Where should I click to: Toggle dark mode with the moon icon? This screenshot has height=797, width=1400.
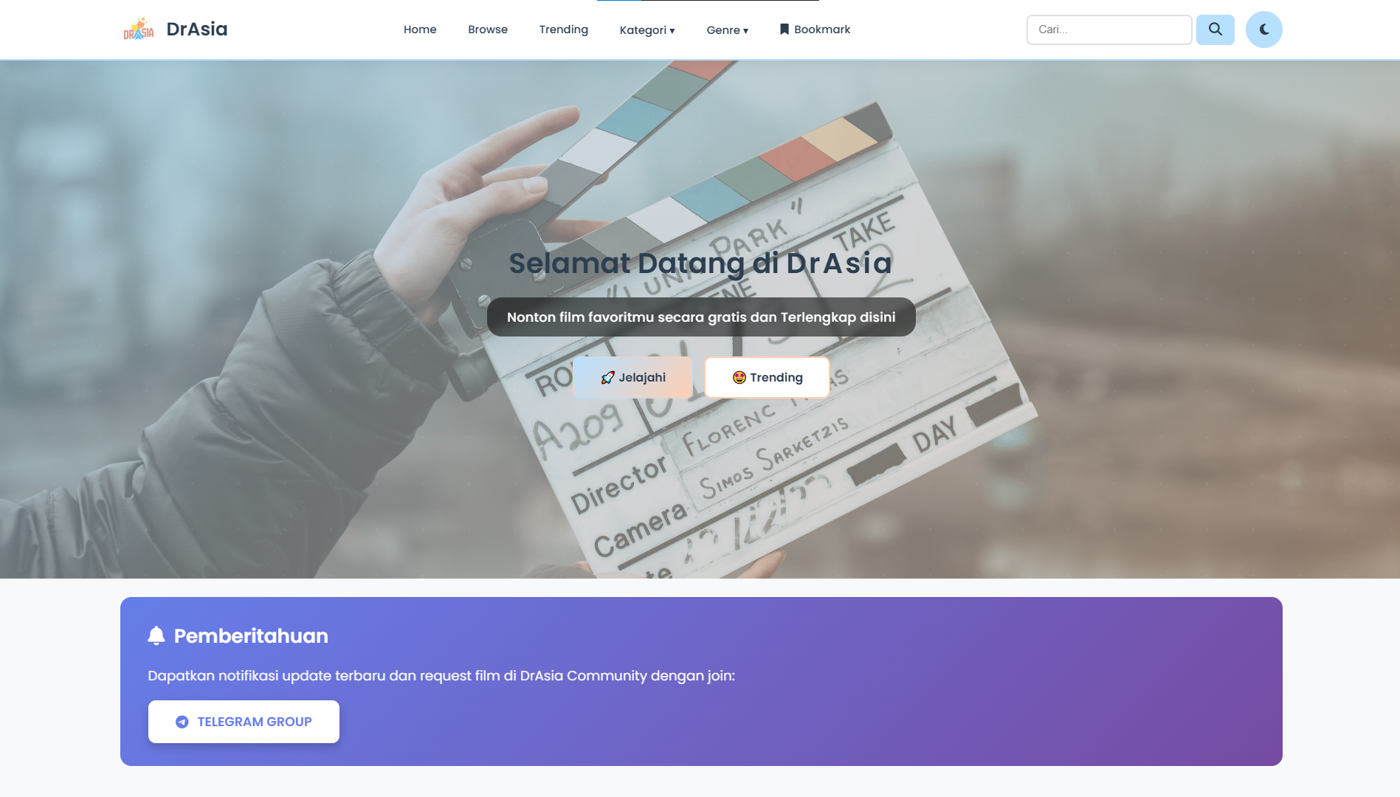[1263, 30]
